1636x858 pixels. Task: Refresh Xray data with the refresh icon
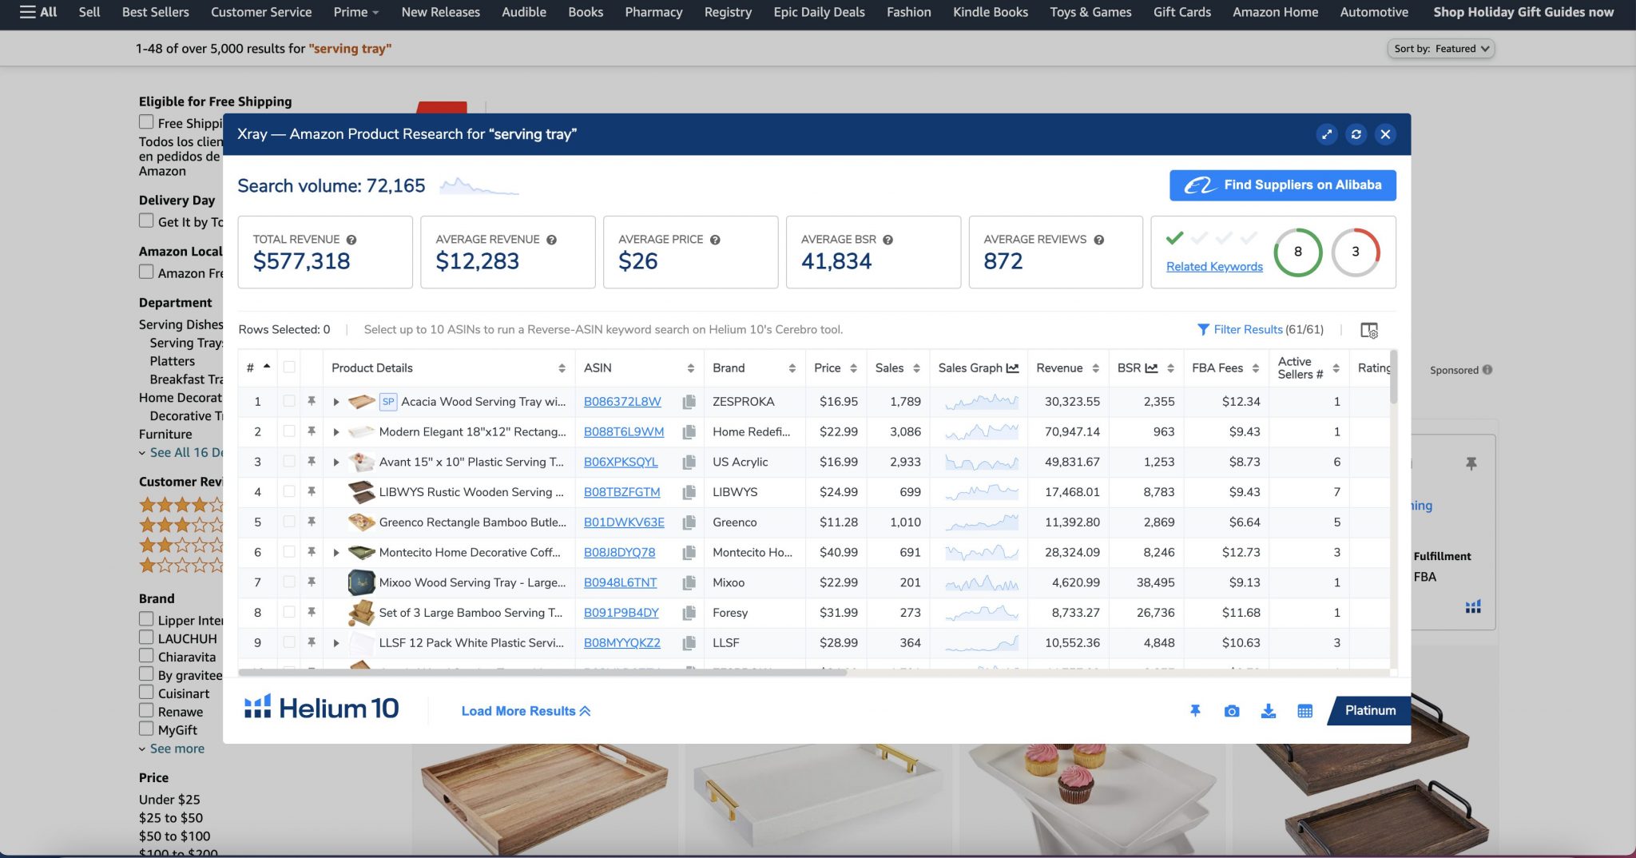(x=1356, y=134)
